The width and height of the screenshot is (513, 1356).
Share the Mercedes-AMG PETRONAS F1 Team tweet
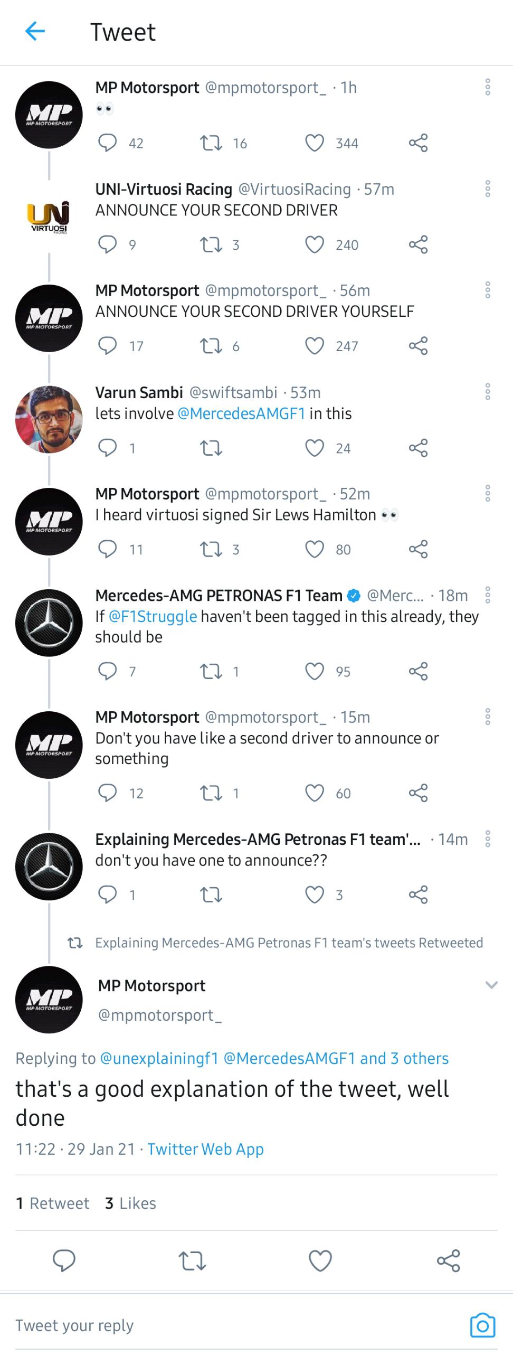tap(418, 671)
